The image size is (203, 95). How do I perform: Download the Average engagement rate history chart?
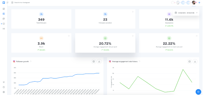[x=195, y=61]
